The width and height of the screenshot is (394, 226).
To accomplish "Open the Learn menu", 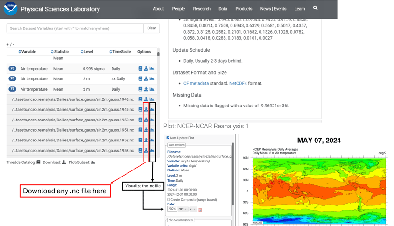I will [300, 9].
